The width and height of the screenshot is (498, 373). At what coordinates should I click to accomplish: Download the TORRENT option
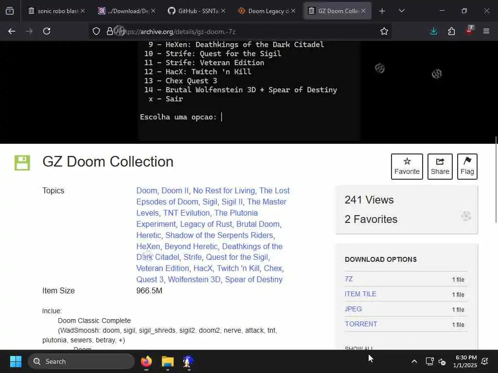click(361, 324)
